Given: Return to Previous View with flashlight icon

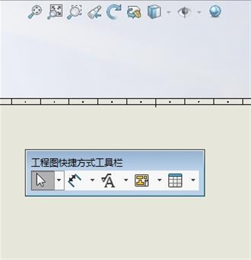Looking at the screenshot, I should click(x=94, y=12).
